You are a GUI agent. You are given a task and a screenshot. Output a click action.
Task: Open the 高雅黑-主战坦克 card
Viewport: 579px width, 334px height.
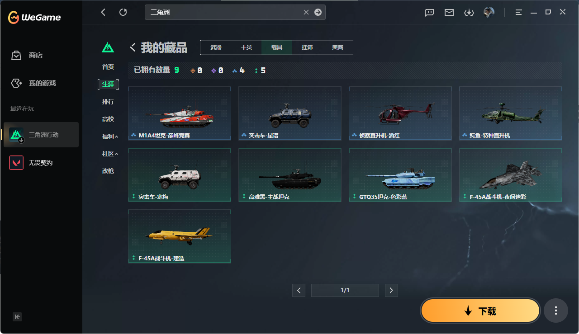pos(290,175)
